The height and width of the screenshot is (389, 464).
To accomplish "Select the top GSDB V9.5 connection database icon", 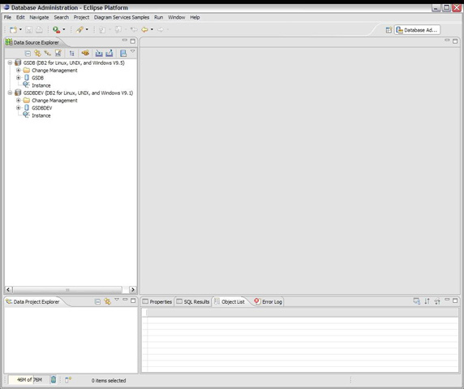I will tap(18, 63).
